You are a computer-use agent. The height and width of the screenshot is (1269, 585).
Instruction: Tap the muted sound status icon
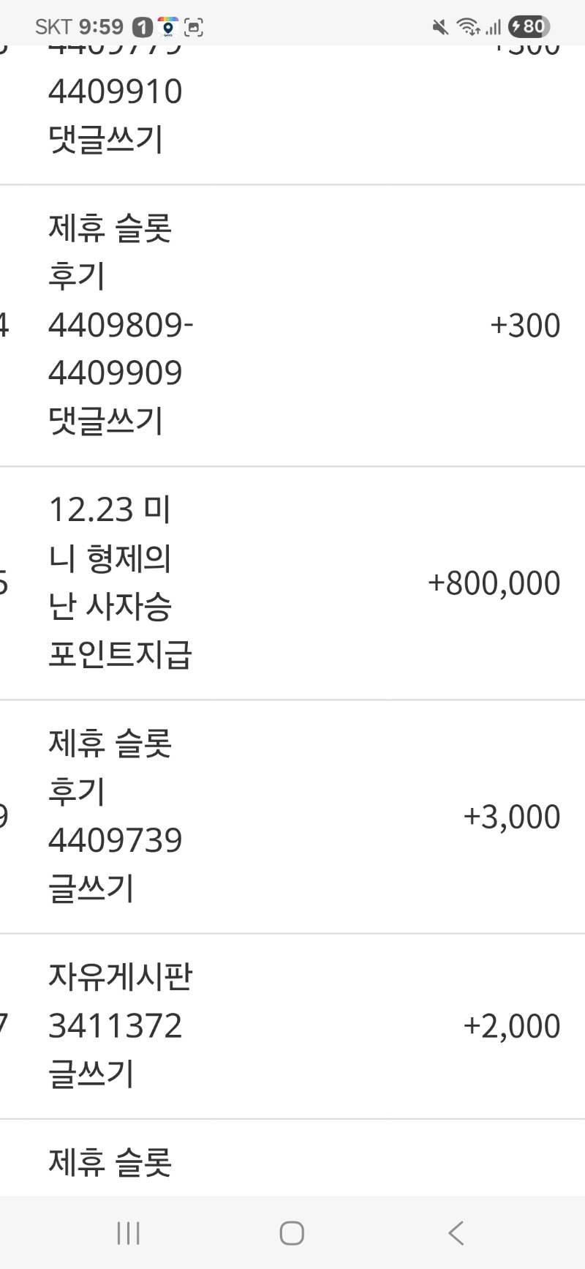pyautogui.click(x=439, y=28)
